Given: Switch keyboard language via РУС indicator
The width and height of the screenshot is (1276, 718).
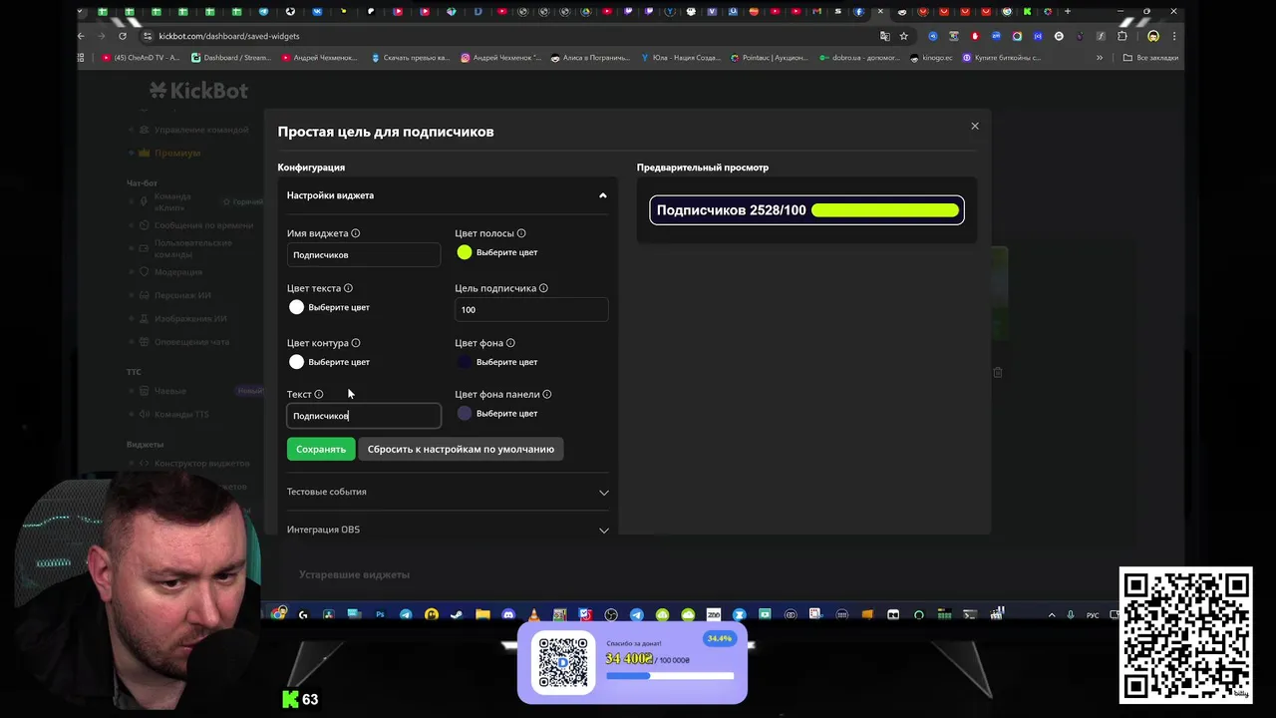Looking at the screenshot, I should pos(1093,615).
